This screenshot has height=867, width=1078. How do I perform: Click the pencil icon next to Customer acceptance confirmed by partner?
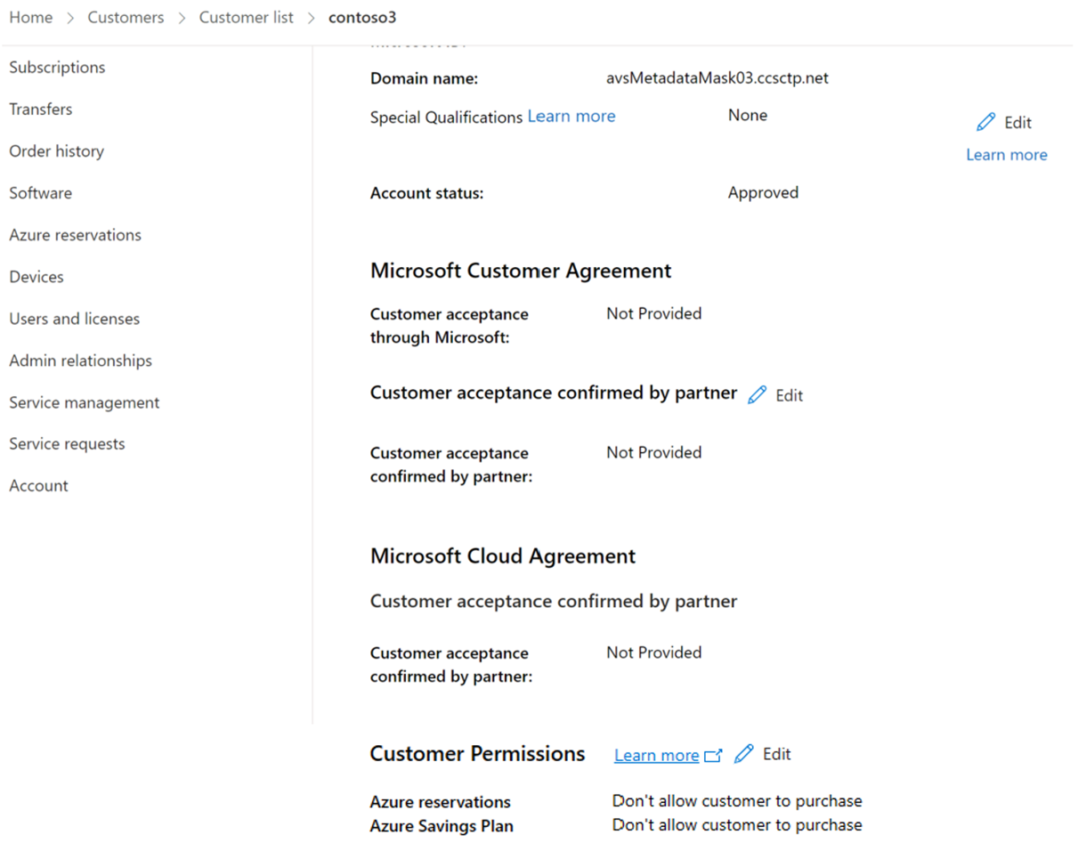758,394
